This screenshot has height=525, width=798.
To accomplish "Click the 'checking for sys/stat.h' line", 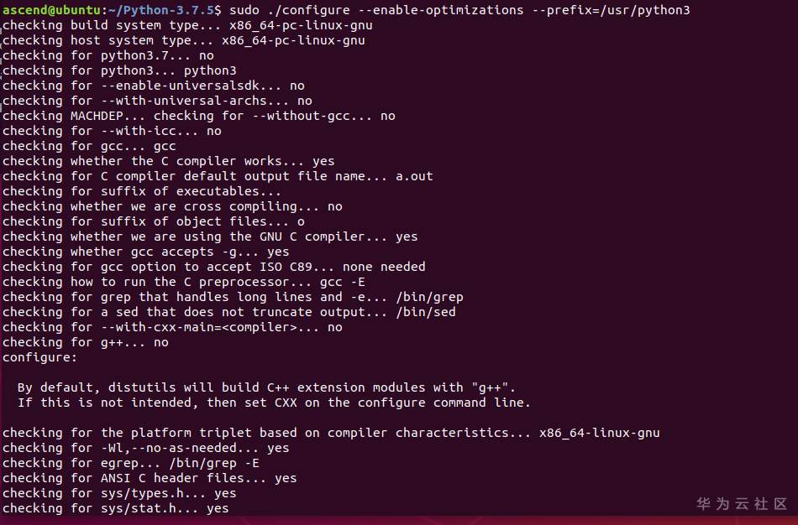I will (x=116, y=508).
